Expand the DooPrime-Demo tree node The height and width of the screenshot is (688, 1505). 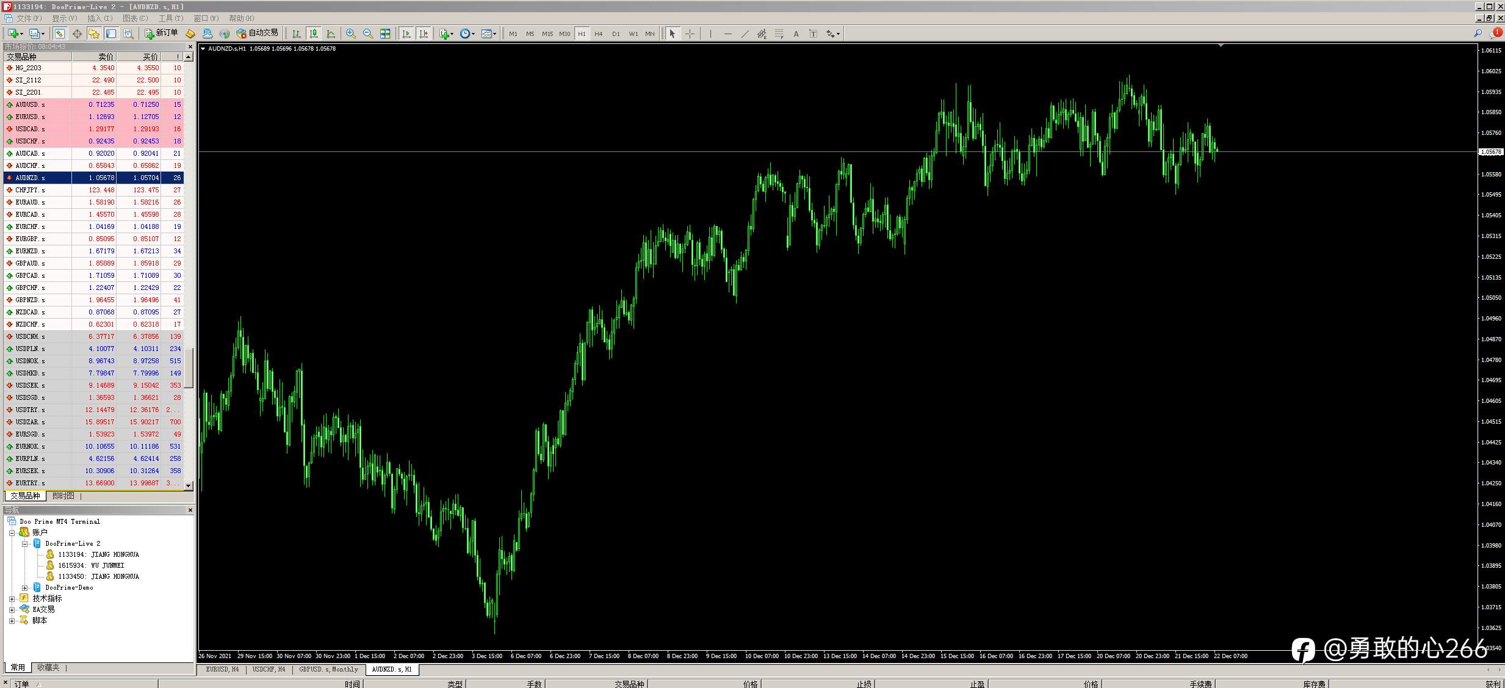(25, 587)
